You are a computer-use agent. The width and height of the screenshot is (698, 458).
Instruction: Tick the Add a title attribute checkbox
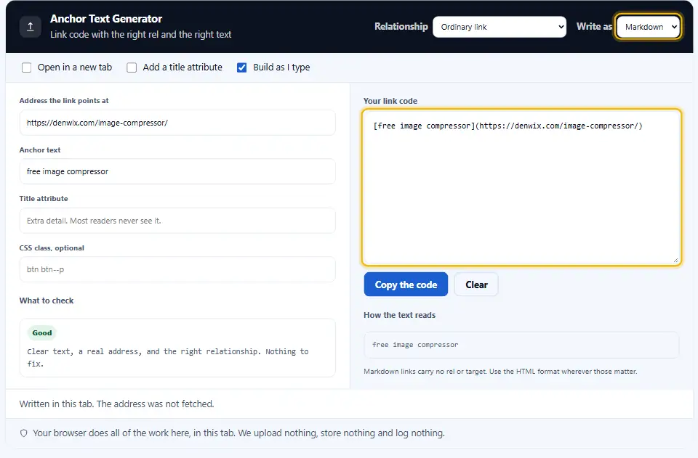132,68
